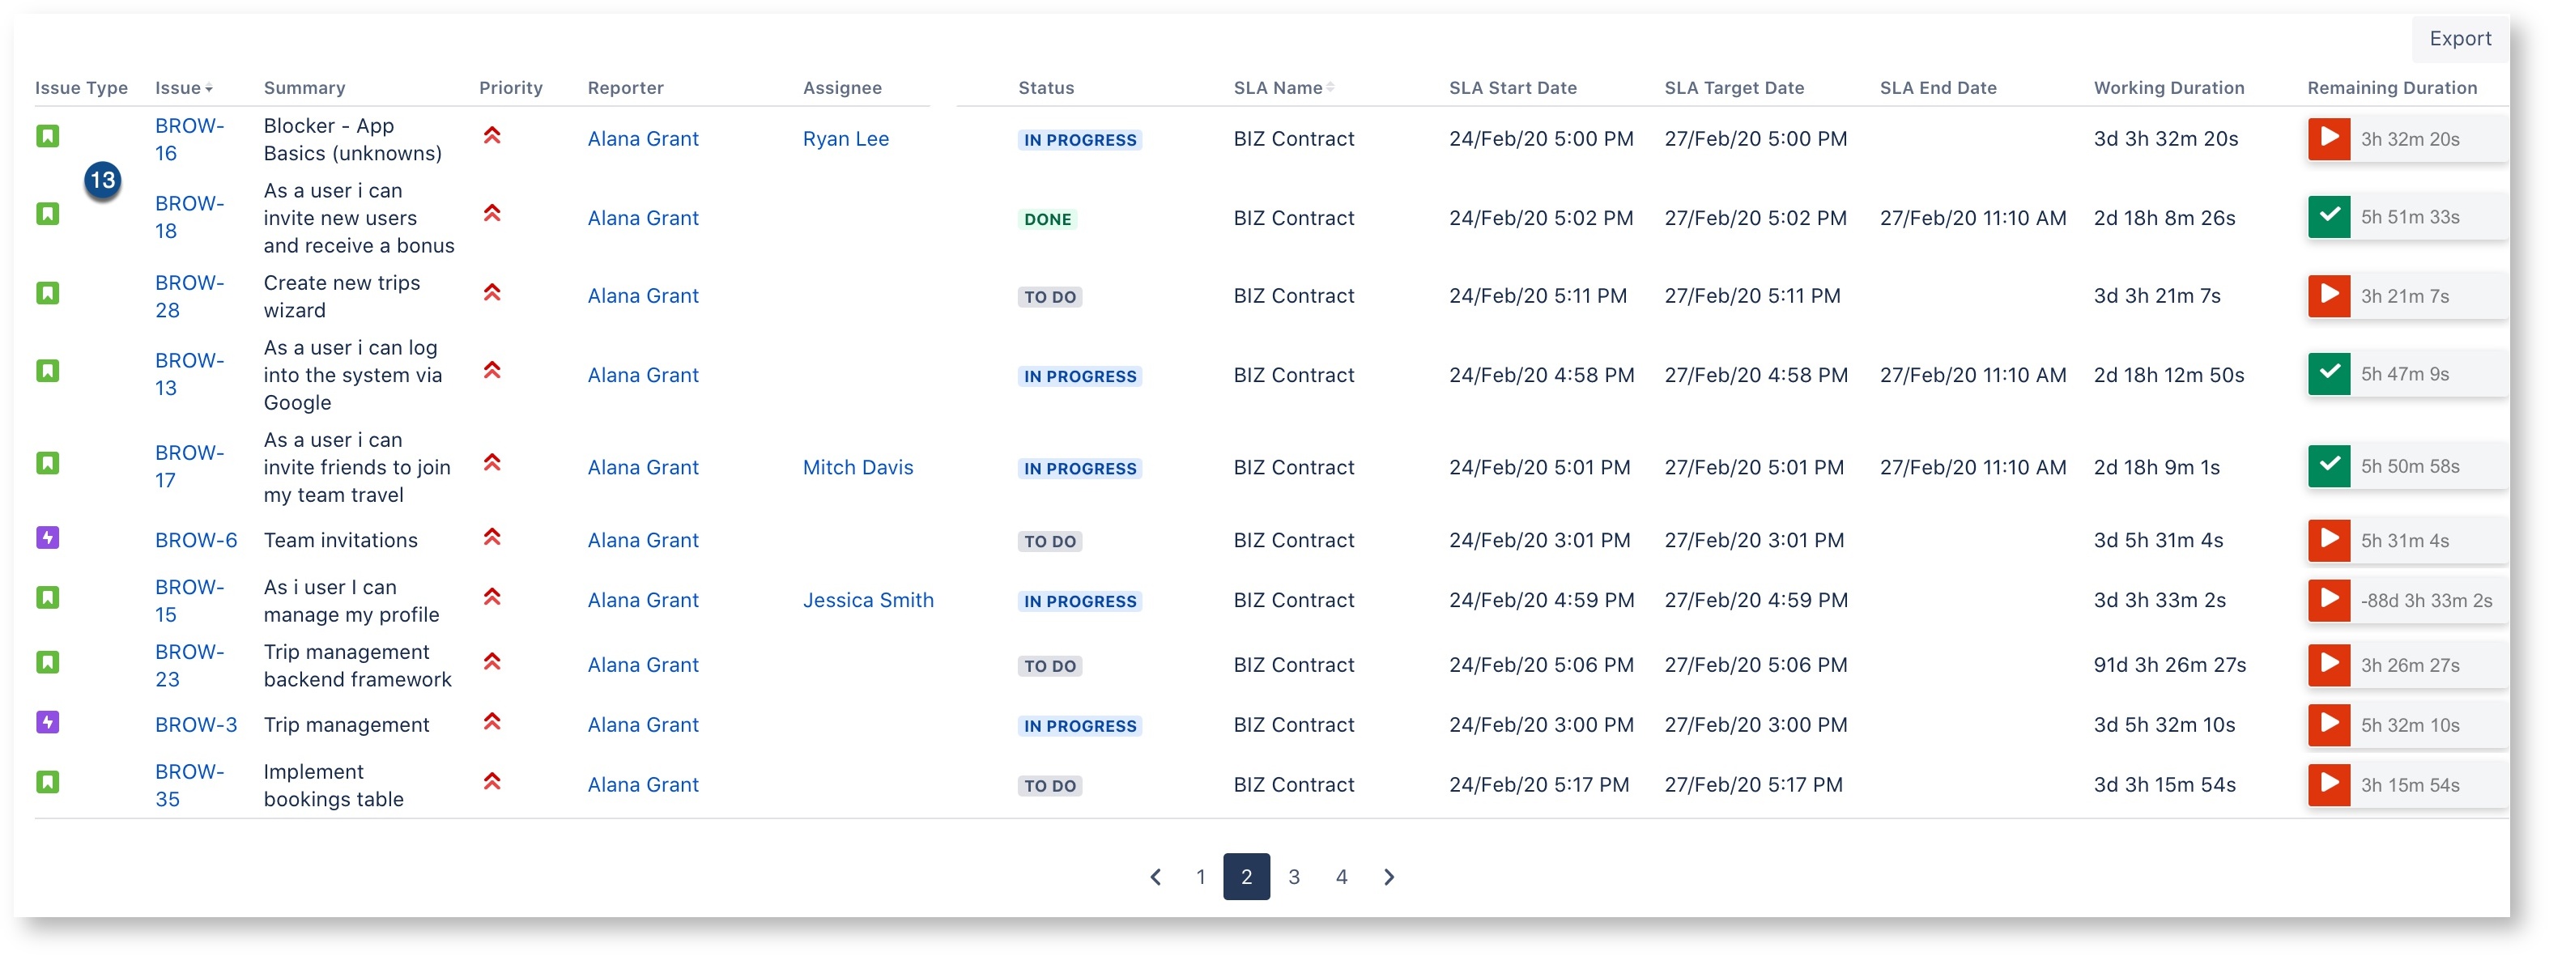Select page 3 in pagination
The height and width of the screenshot is (956, 2549).
[x=1293, y=877]
